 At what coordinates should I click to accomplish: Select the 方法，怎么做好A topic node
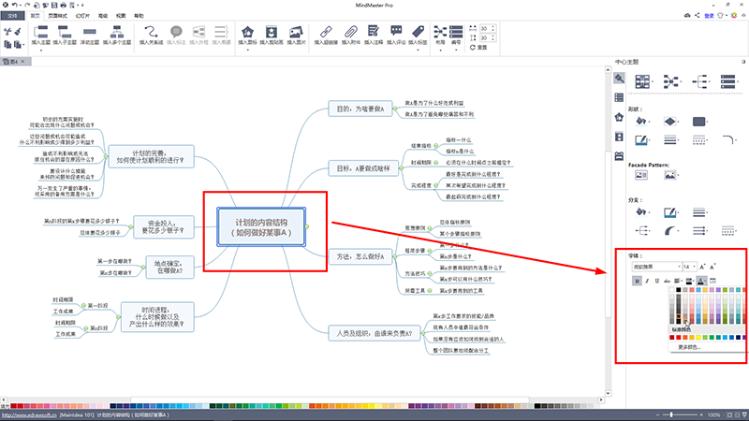click(x=360, y=256)
